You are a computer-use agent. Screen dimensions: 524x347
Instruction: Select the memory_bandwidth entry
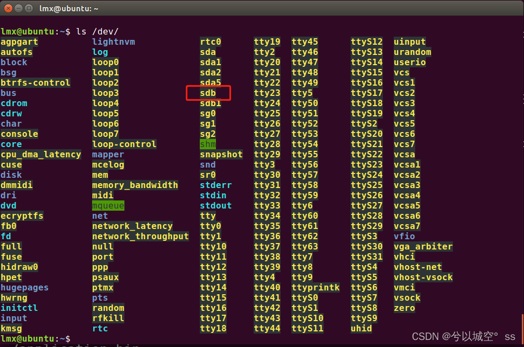(x=135, y=185)
